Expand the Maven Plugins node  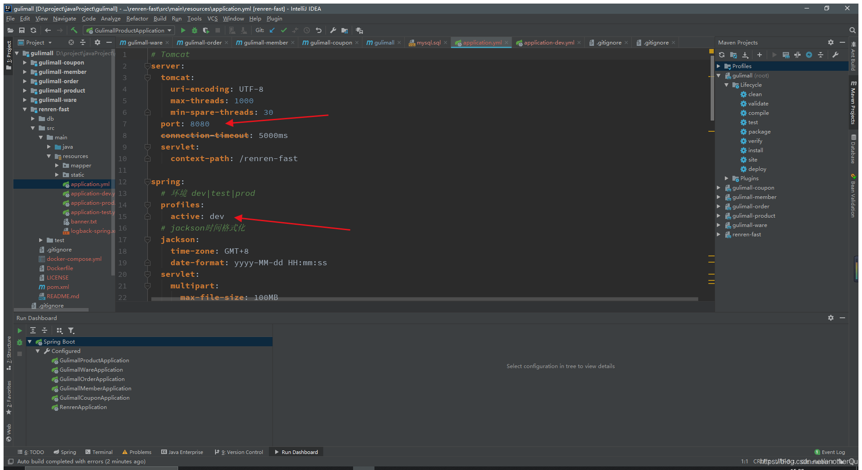tap(726, 178)
